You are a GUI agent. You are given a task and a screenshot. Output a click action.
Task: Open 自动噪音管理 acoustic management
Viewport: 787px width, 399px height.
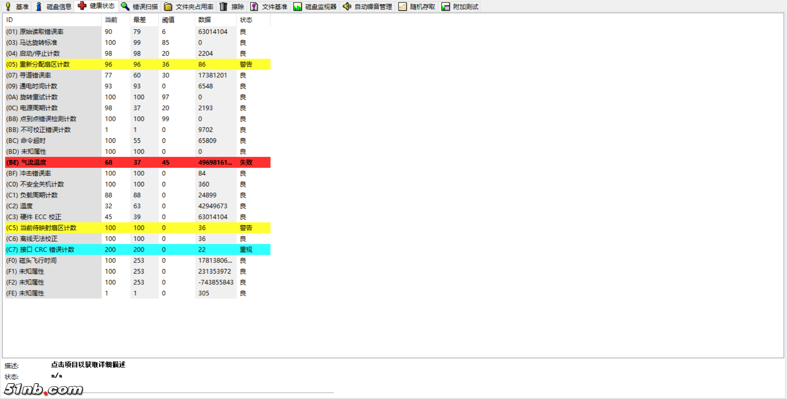coord(367,6)
